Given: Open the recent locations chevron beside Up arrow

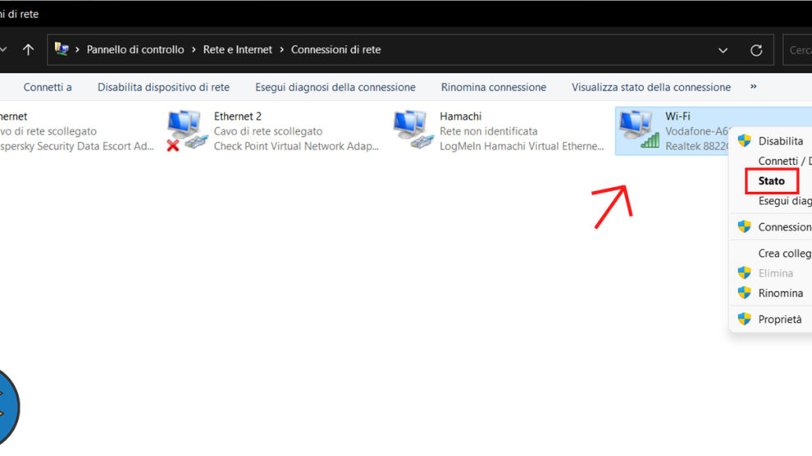Looking at the screenshot, I should (3, 50).
